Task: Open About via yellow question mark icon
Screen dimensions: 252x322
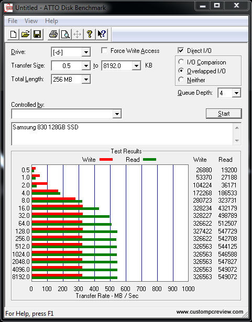Action: point(90,35)
